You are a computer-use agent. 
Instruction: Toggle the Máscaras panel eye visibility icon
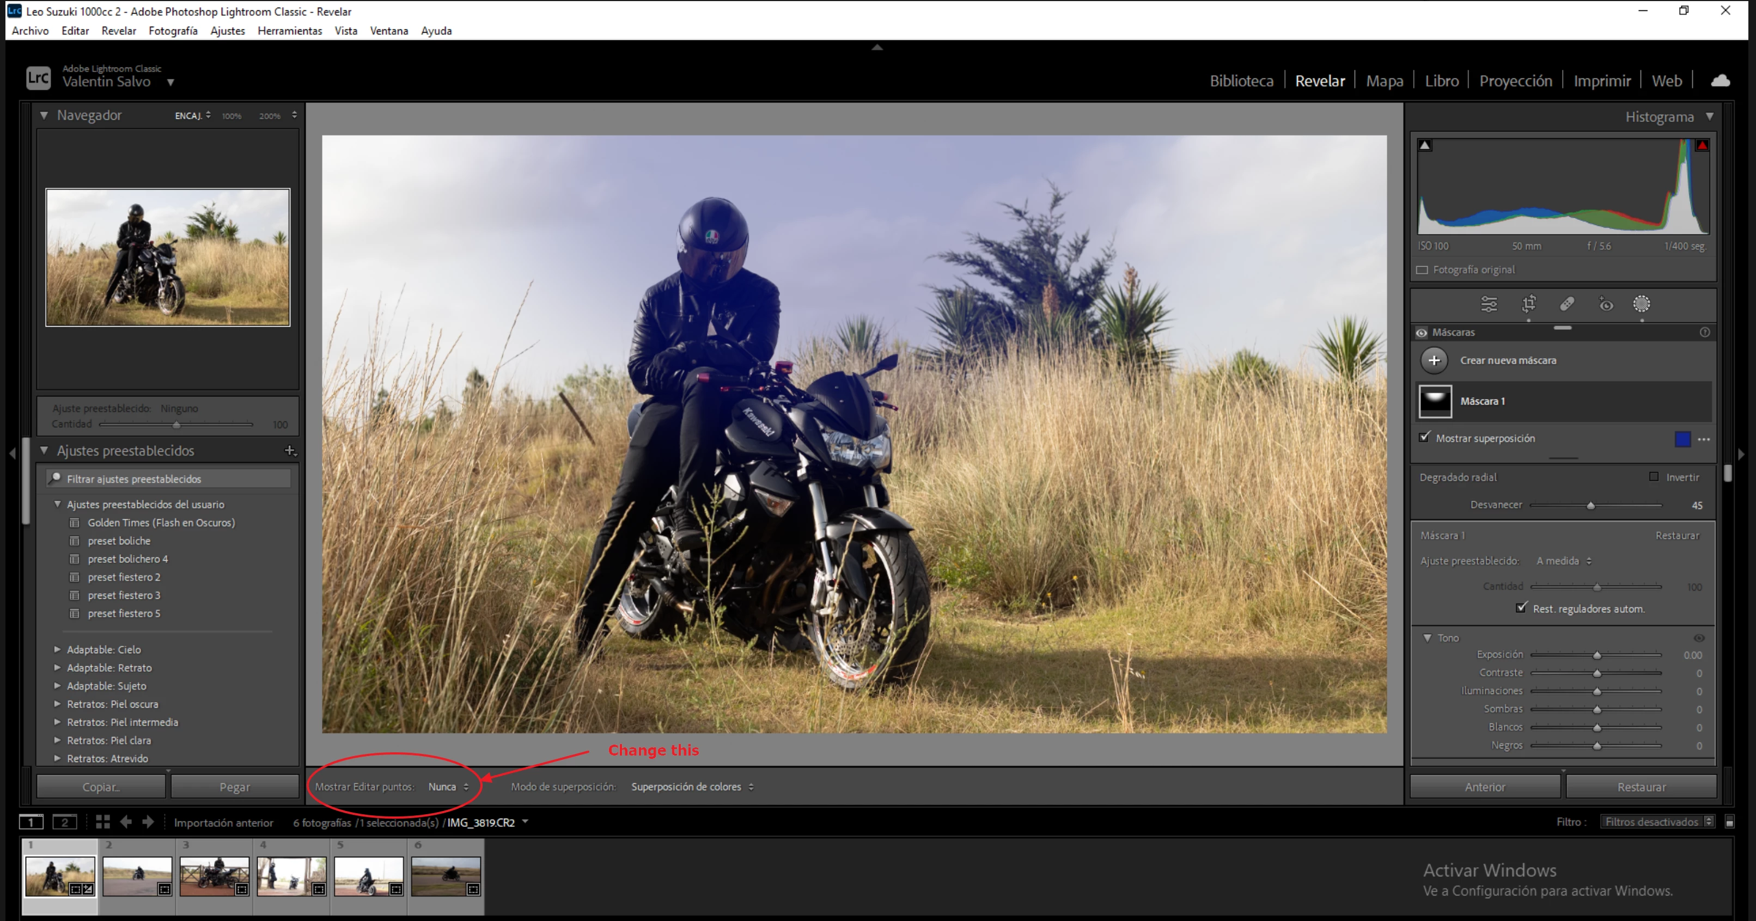pos(1421,333)
